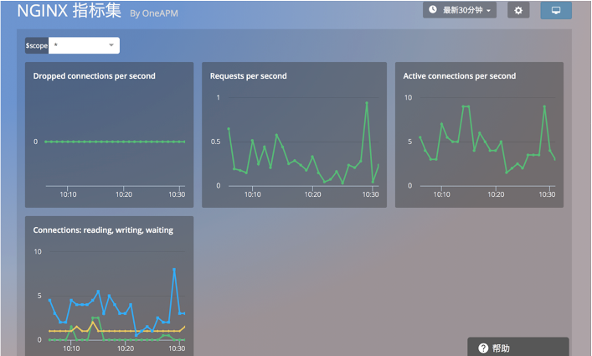
Task: Click the question mark help icon
Action: (x=483, y=348)
